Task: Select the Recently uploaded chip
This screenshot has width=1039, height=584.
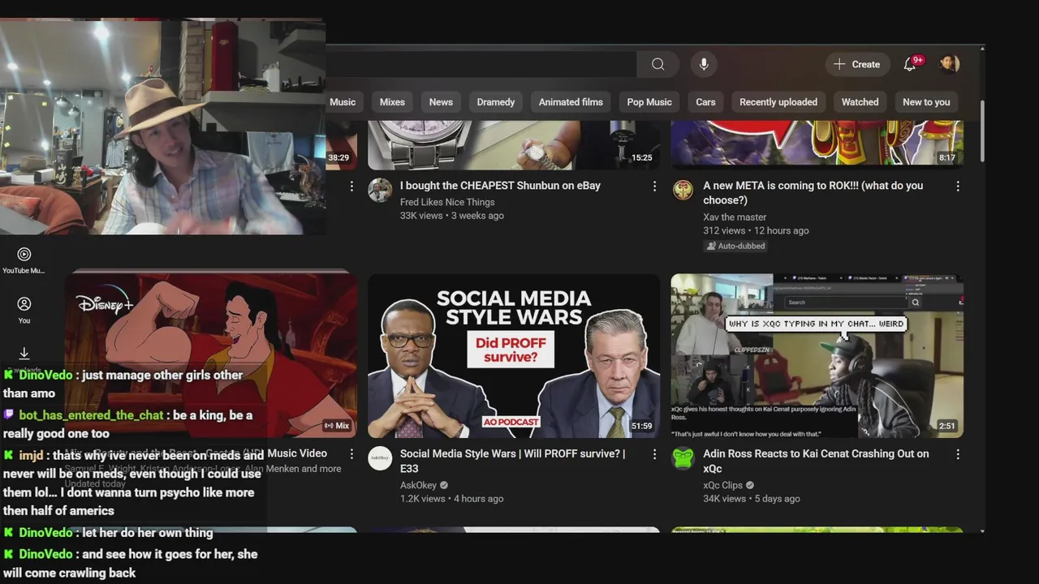Action: pyautogui.click(x=778, y=102)
